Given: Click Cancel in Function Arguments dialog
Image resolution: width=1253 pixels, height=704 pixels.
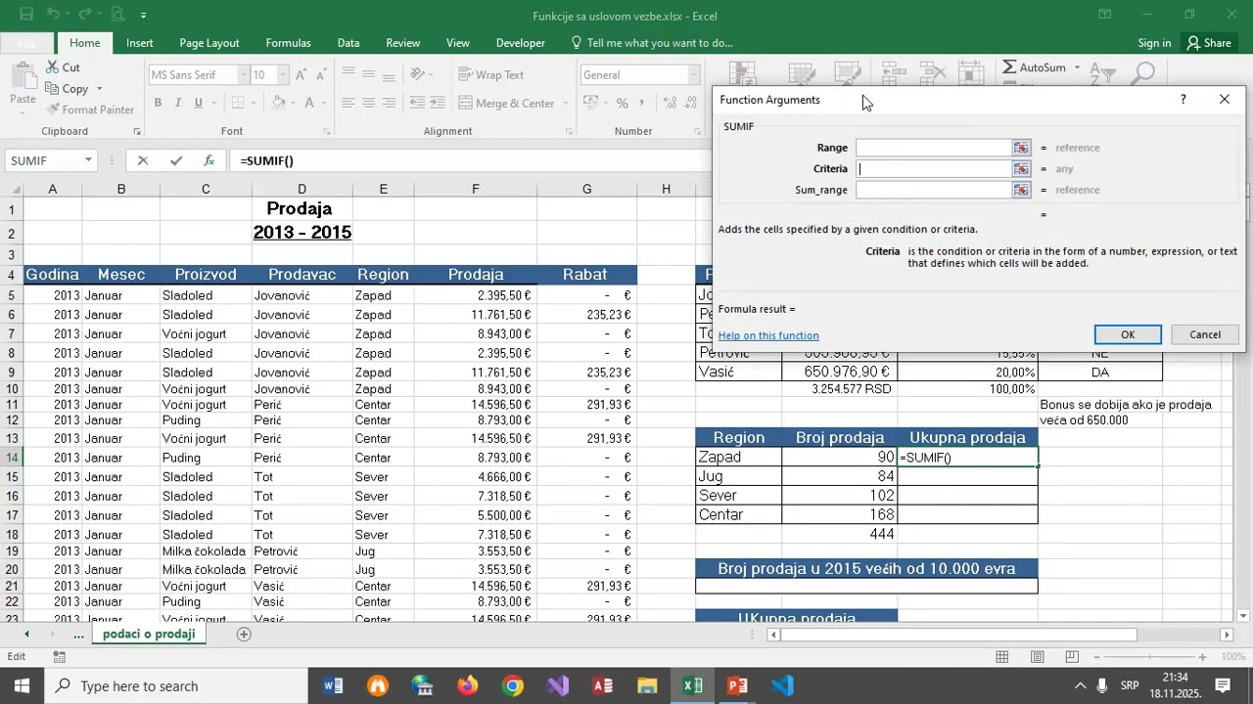Looking at the screenshot, I should point(1205,334).
